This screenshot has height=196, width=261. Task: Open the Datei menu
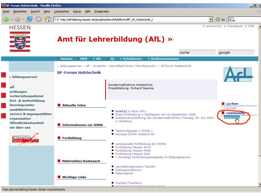tap(6, 11)
